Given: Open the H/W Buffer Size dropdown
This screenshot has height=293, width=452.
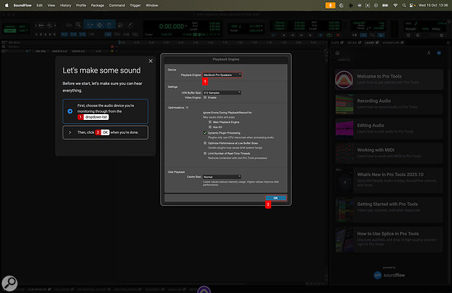Looking at the screenshot, I should point(222,92).
